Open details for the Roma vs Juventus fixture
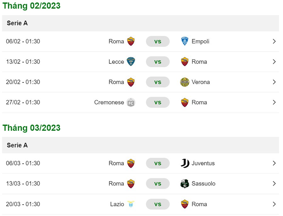 (x=274, y=163)
